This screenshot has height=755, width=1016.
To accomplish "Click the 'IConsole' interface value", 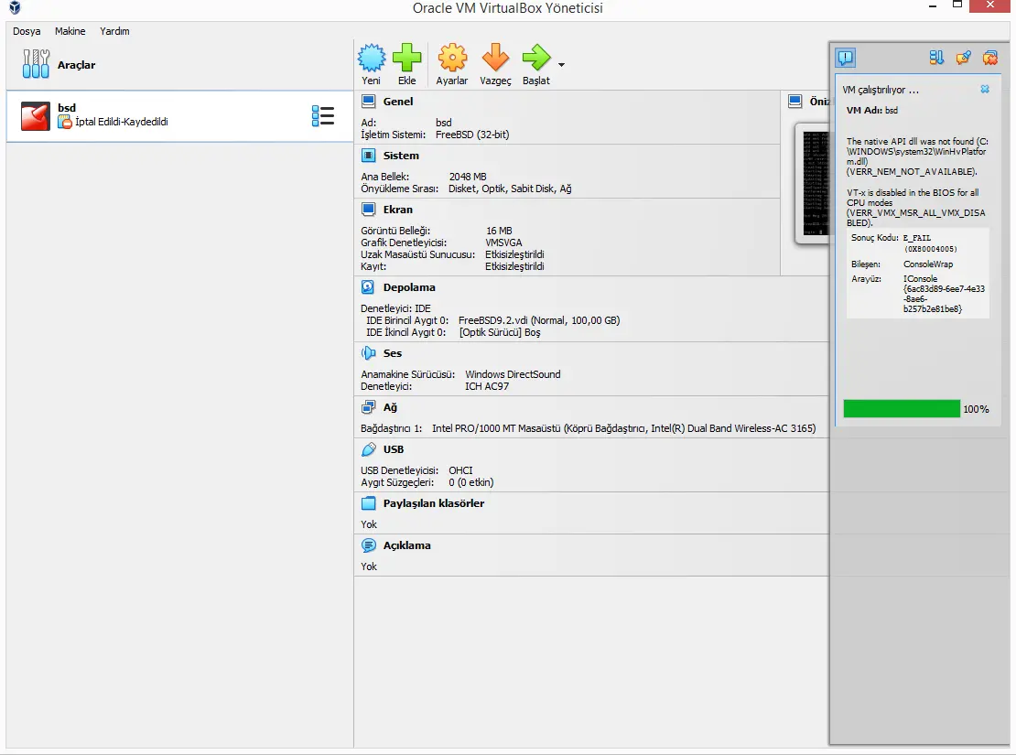I will point(920,279).
